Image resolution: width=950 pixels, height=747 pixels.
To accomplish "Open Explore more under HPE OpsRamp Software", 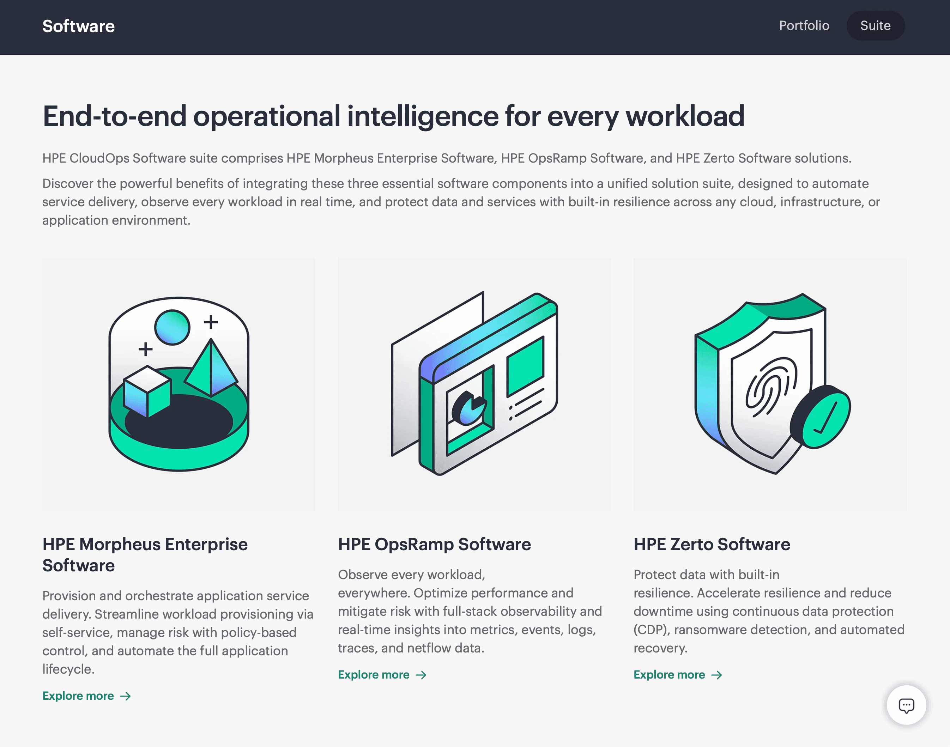I will [382, 675].
